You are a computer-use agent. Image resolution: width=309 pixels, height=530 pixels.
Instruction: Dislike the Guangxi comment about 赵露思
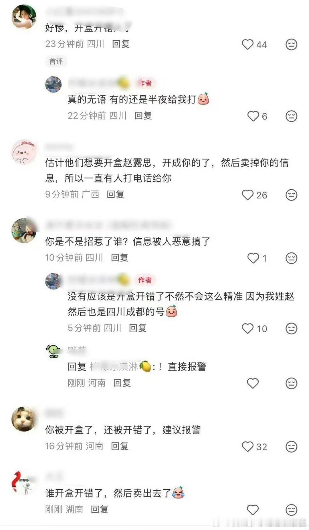(x=291, y=195)
